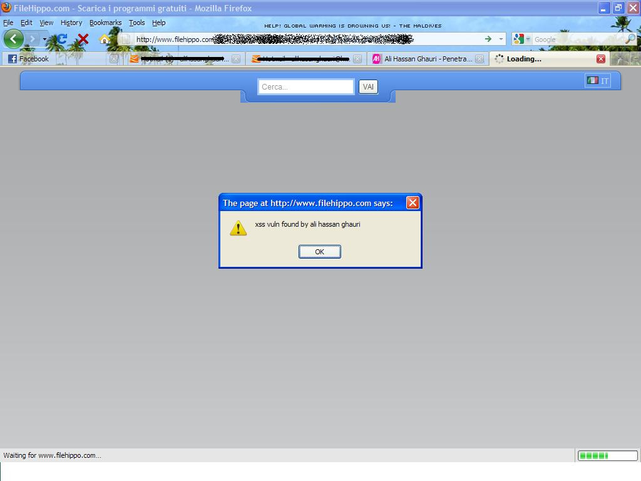Open the History menu
Screen dimensions: 641x481
(x=71, y=23)
